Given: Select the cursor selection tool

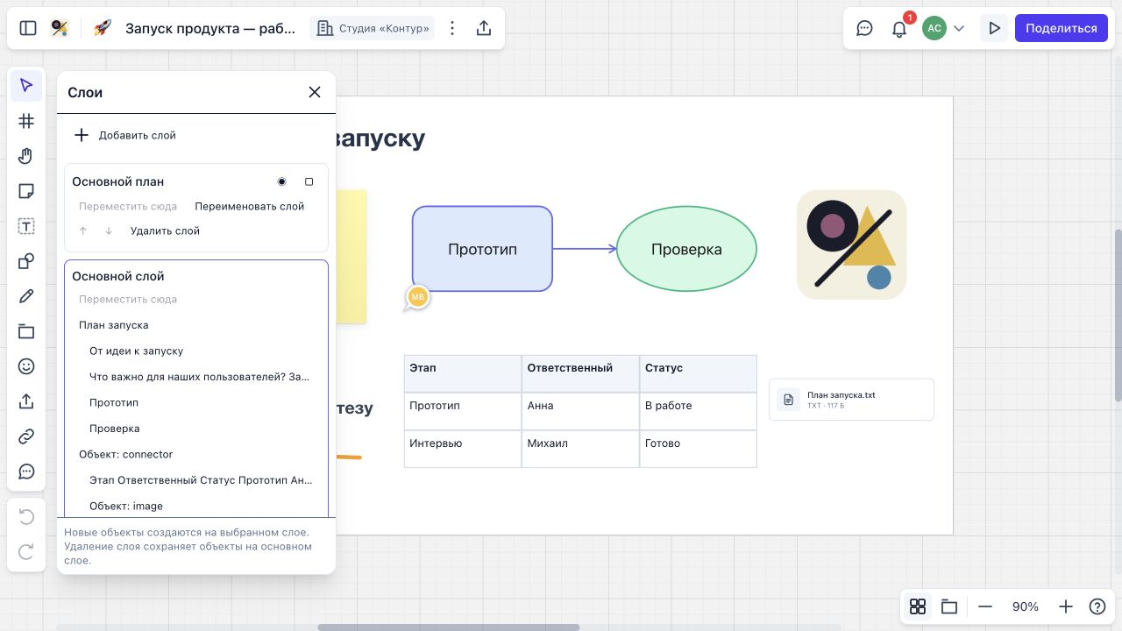Looking at the screenshot, I should pyautogui.click(x=26, y=86).
